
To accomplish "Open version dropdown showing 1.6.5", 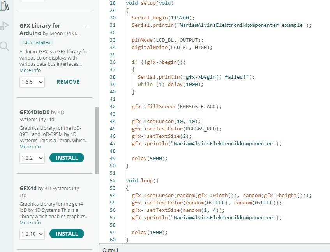I will (32, 82).
